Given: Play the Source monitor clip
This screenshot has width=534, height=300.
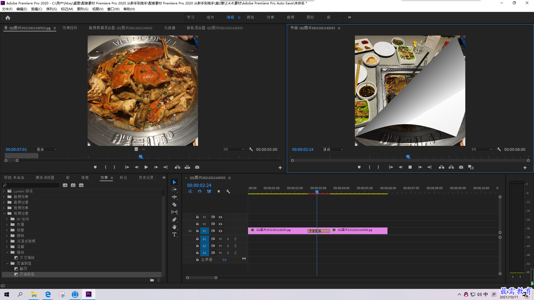Looking at the screenshot, I should pos(146,167).
